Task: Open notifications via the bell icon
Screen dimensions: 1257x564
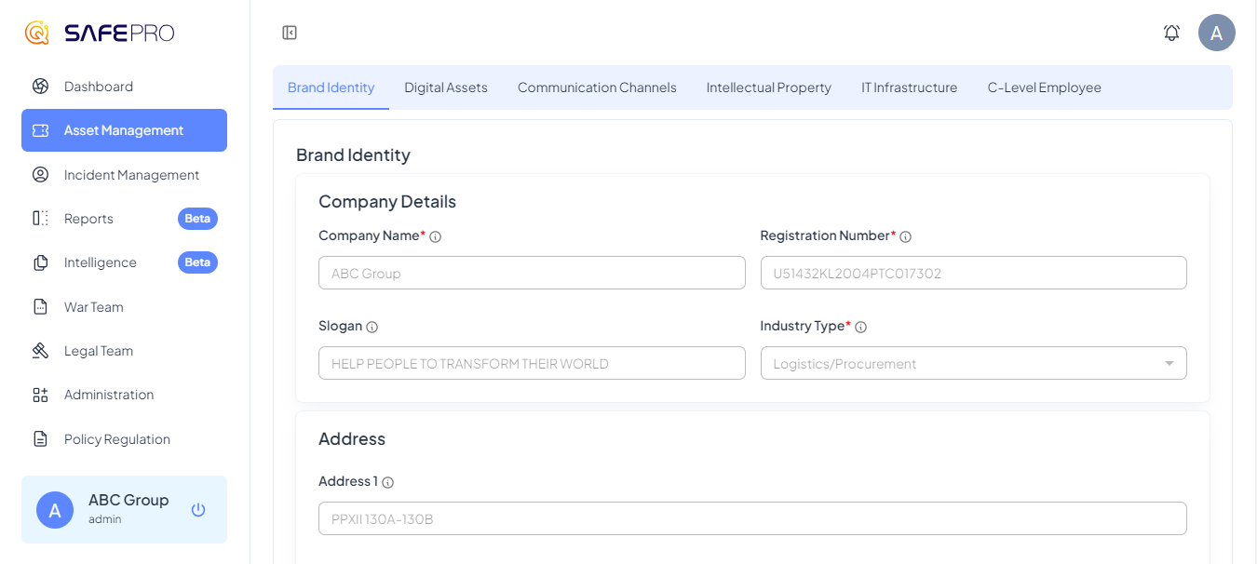Action: click(1171, 33)
